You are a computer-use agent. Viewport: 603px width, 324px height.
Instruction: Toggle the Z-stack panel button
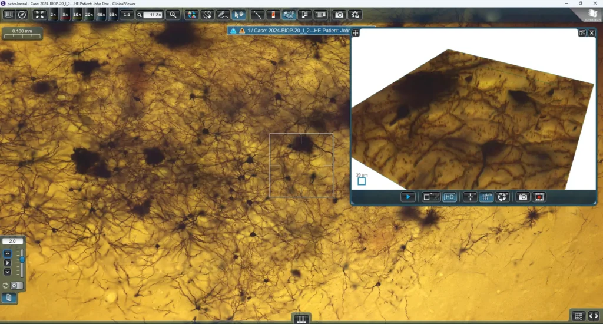point(8,297)
